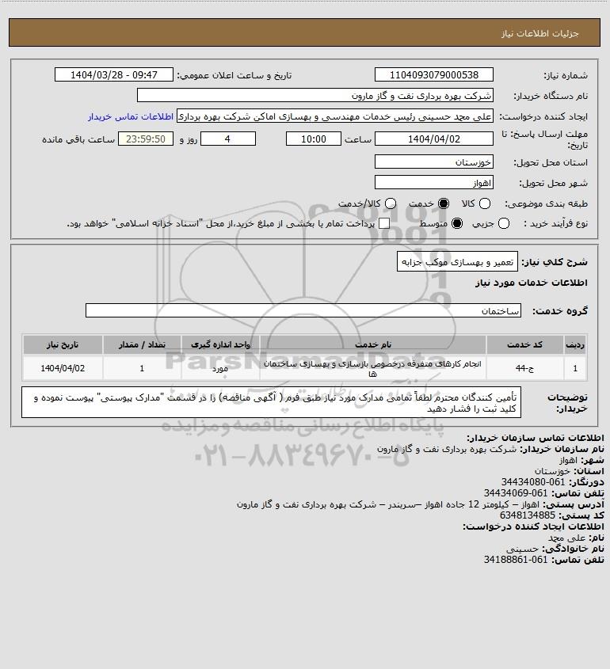Click response deadline date 1404/04/02 field

coord(433,139)
